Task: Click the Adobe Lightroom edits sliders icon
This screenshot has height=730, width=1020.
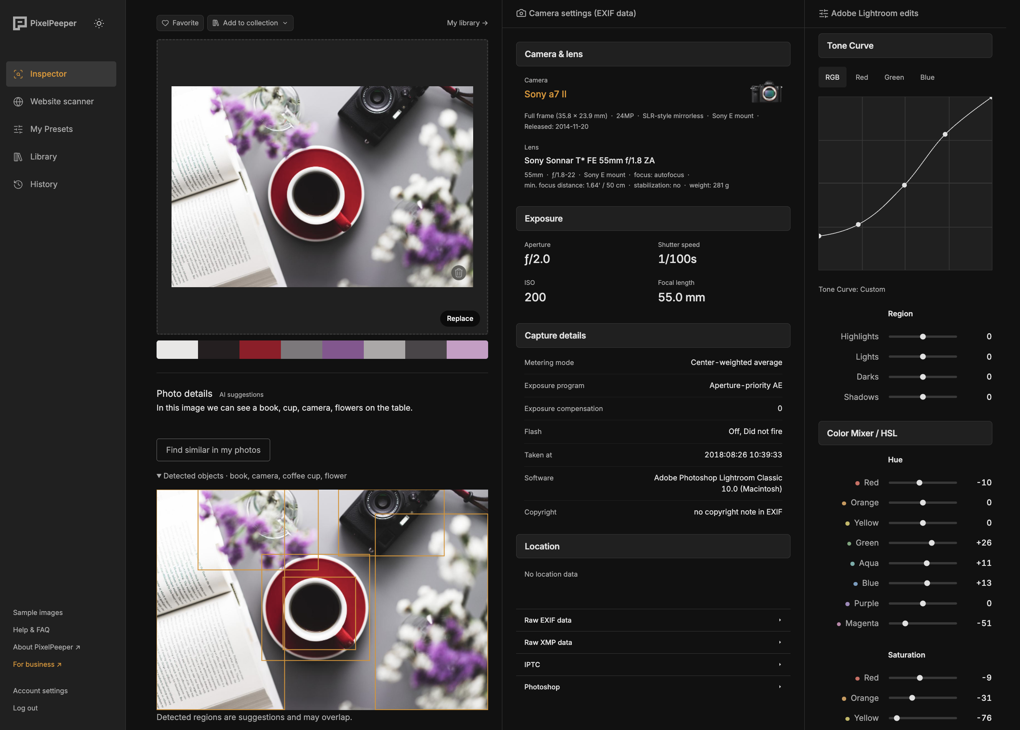Action: [x=824, y=13]
